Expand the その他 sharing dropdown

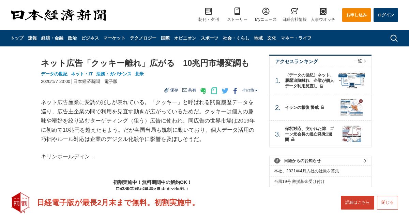[250, 90]
